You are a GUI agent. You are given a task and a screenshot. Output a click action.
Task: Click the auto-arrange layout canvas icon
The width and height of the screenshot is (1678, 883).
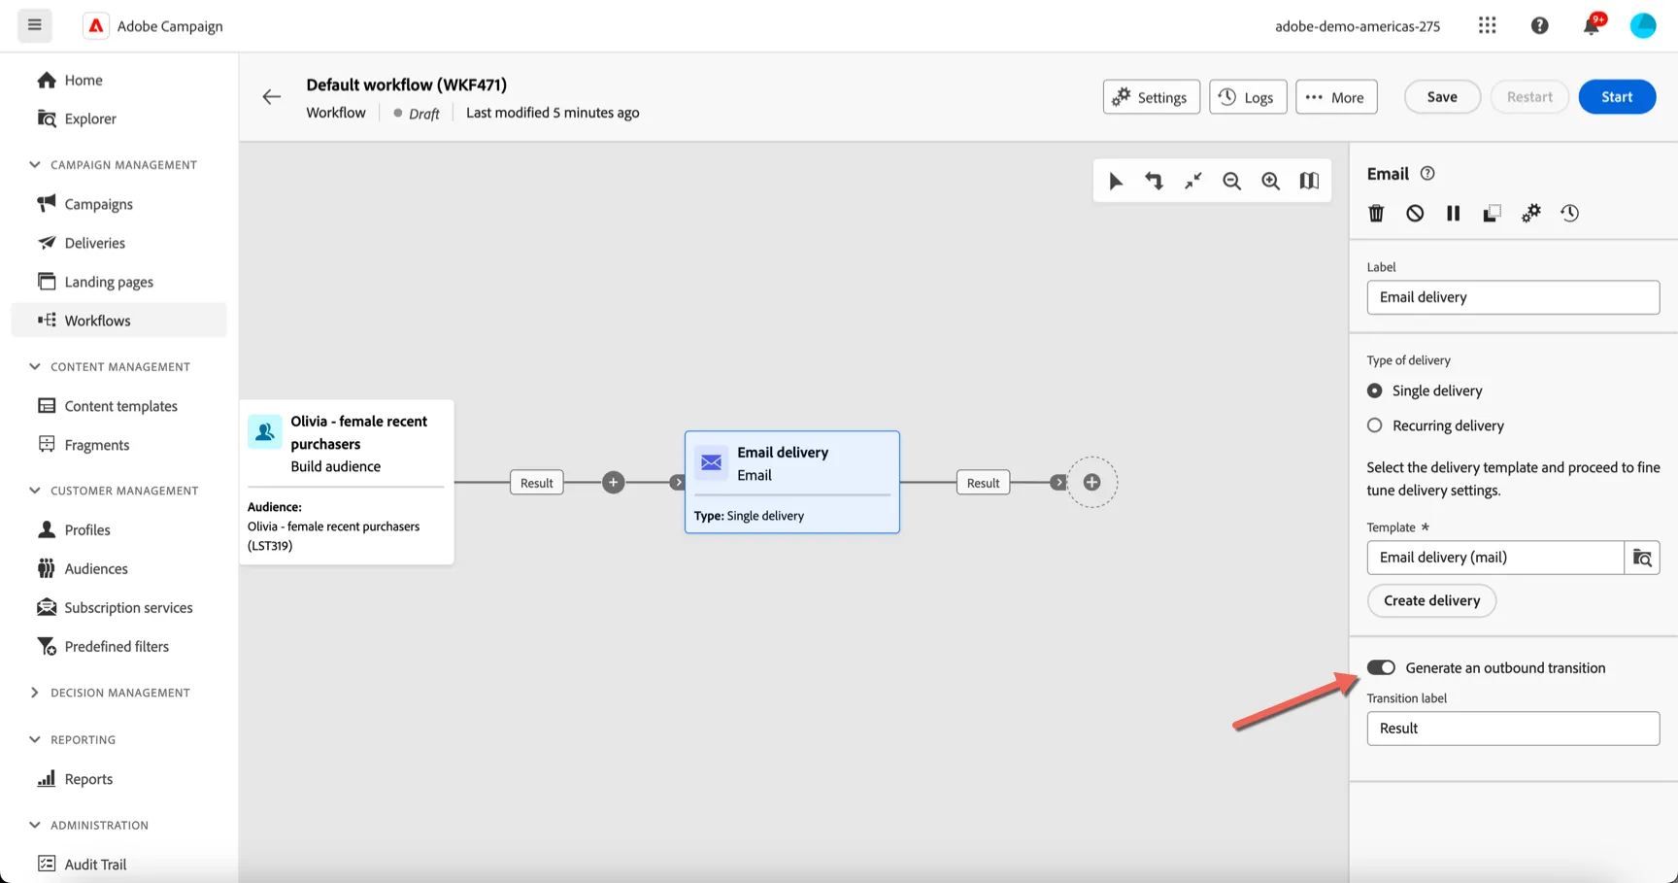coord(1154,181)
